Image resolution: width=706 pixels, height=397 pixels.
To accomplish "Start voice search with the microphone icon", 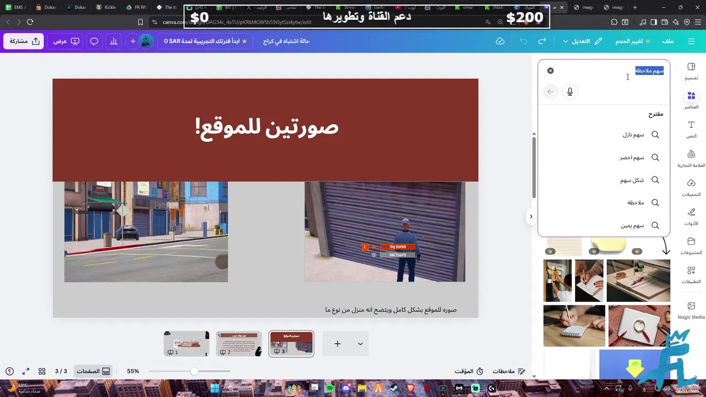I will click(570, 92).
